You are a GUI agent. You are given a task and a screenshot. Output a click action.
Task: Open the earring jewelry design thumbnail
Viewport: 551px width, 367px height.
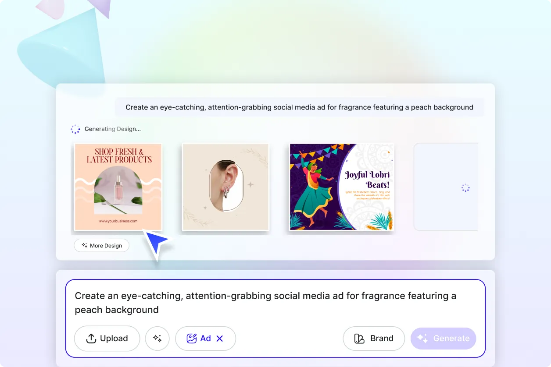tap(225, 187)
